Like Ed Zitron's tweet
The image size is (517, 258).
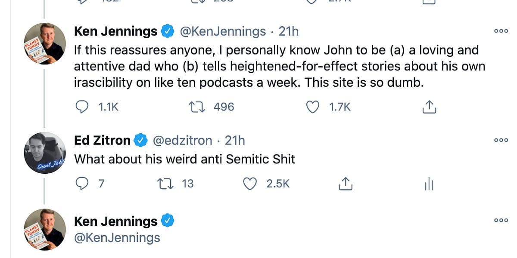coord(249,183)
